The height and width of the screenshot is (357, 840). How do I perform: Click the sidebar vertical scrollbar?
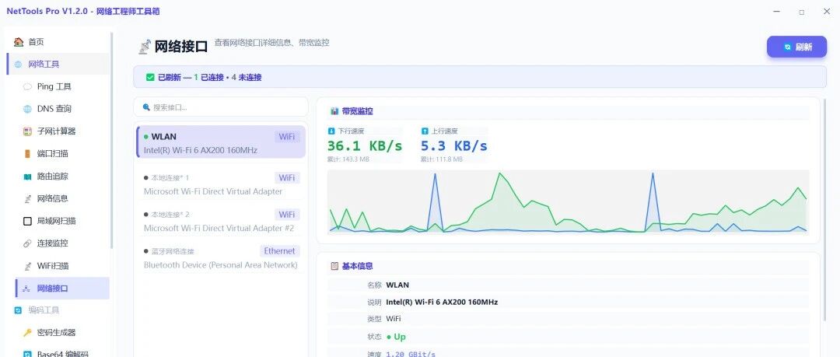coord(112,139)
